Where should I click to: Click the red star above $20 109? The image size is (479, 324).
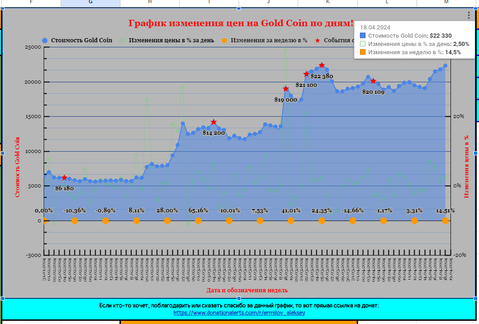pyautogui.click(x=373, y=81)
